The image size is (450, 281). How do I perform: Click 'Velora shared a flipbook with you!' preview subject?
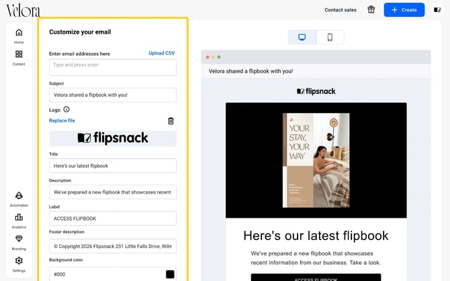click(251, 71)
